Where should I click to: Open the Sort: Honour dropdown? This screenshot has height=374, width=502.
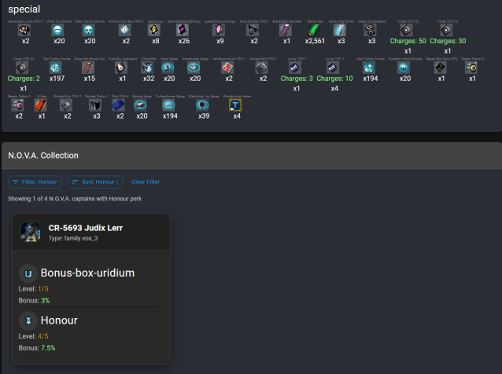coord(95,181)
